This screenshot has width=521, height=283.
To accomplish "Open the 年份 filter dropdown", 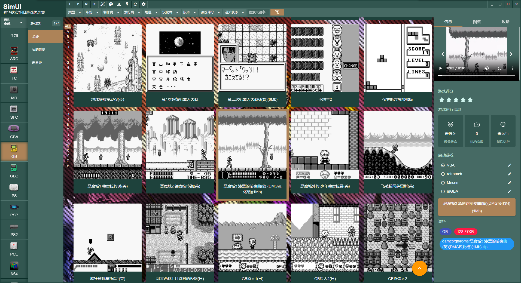I will pyautogui.click(x=92, y=12).
